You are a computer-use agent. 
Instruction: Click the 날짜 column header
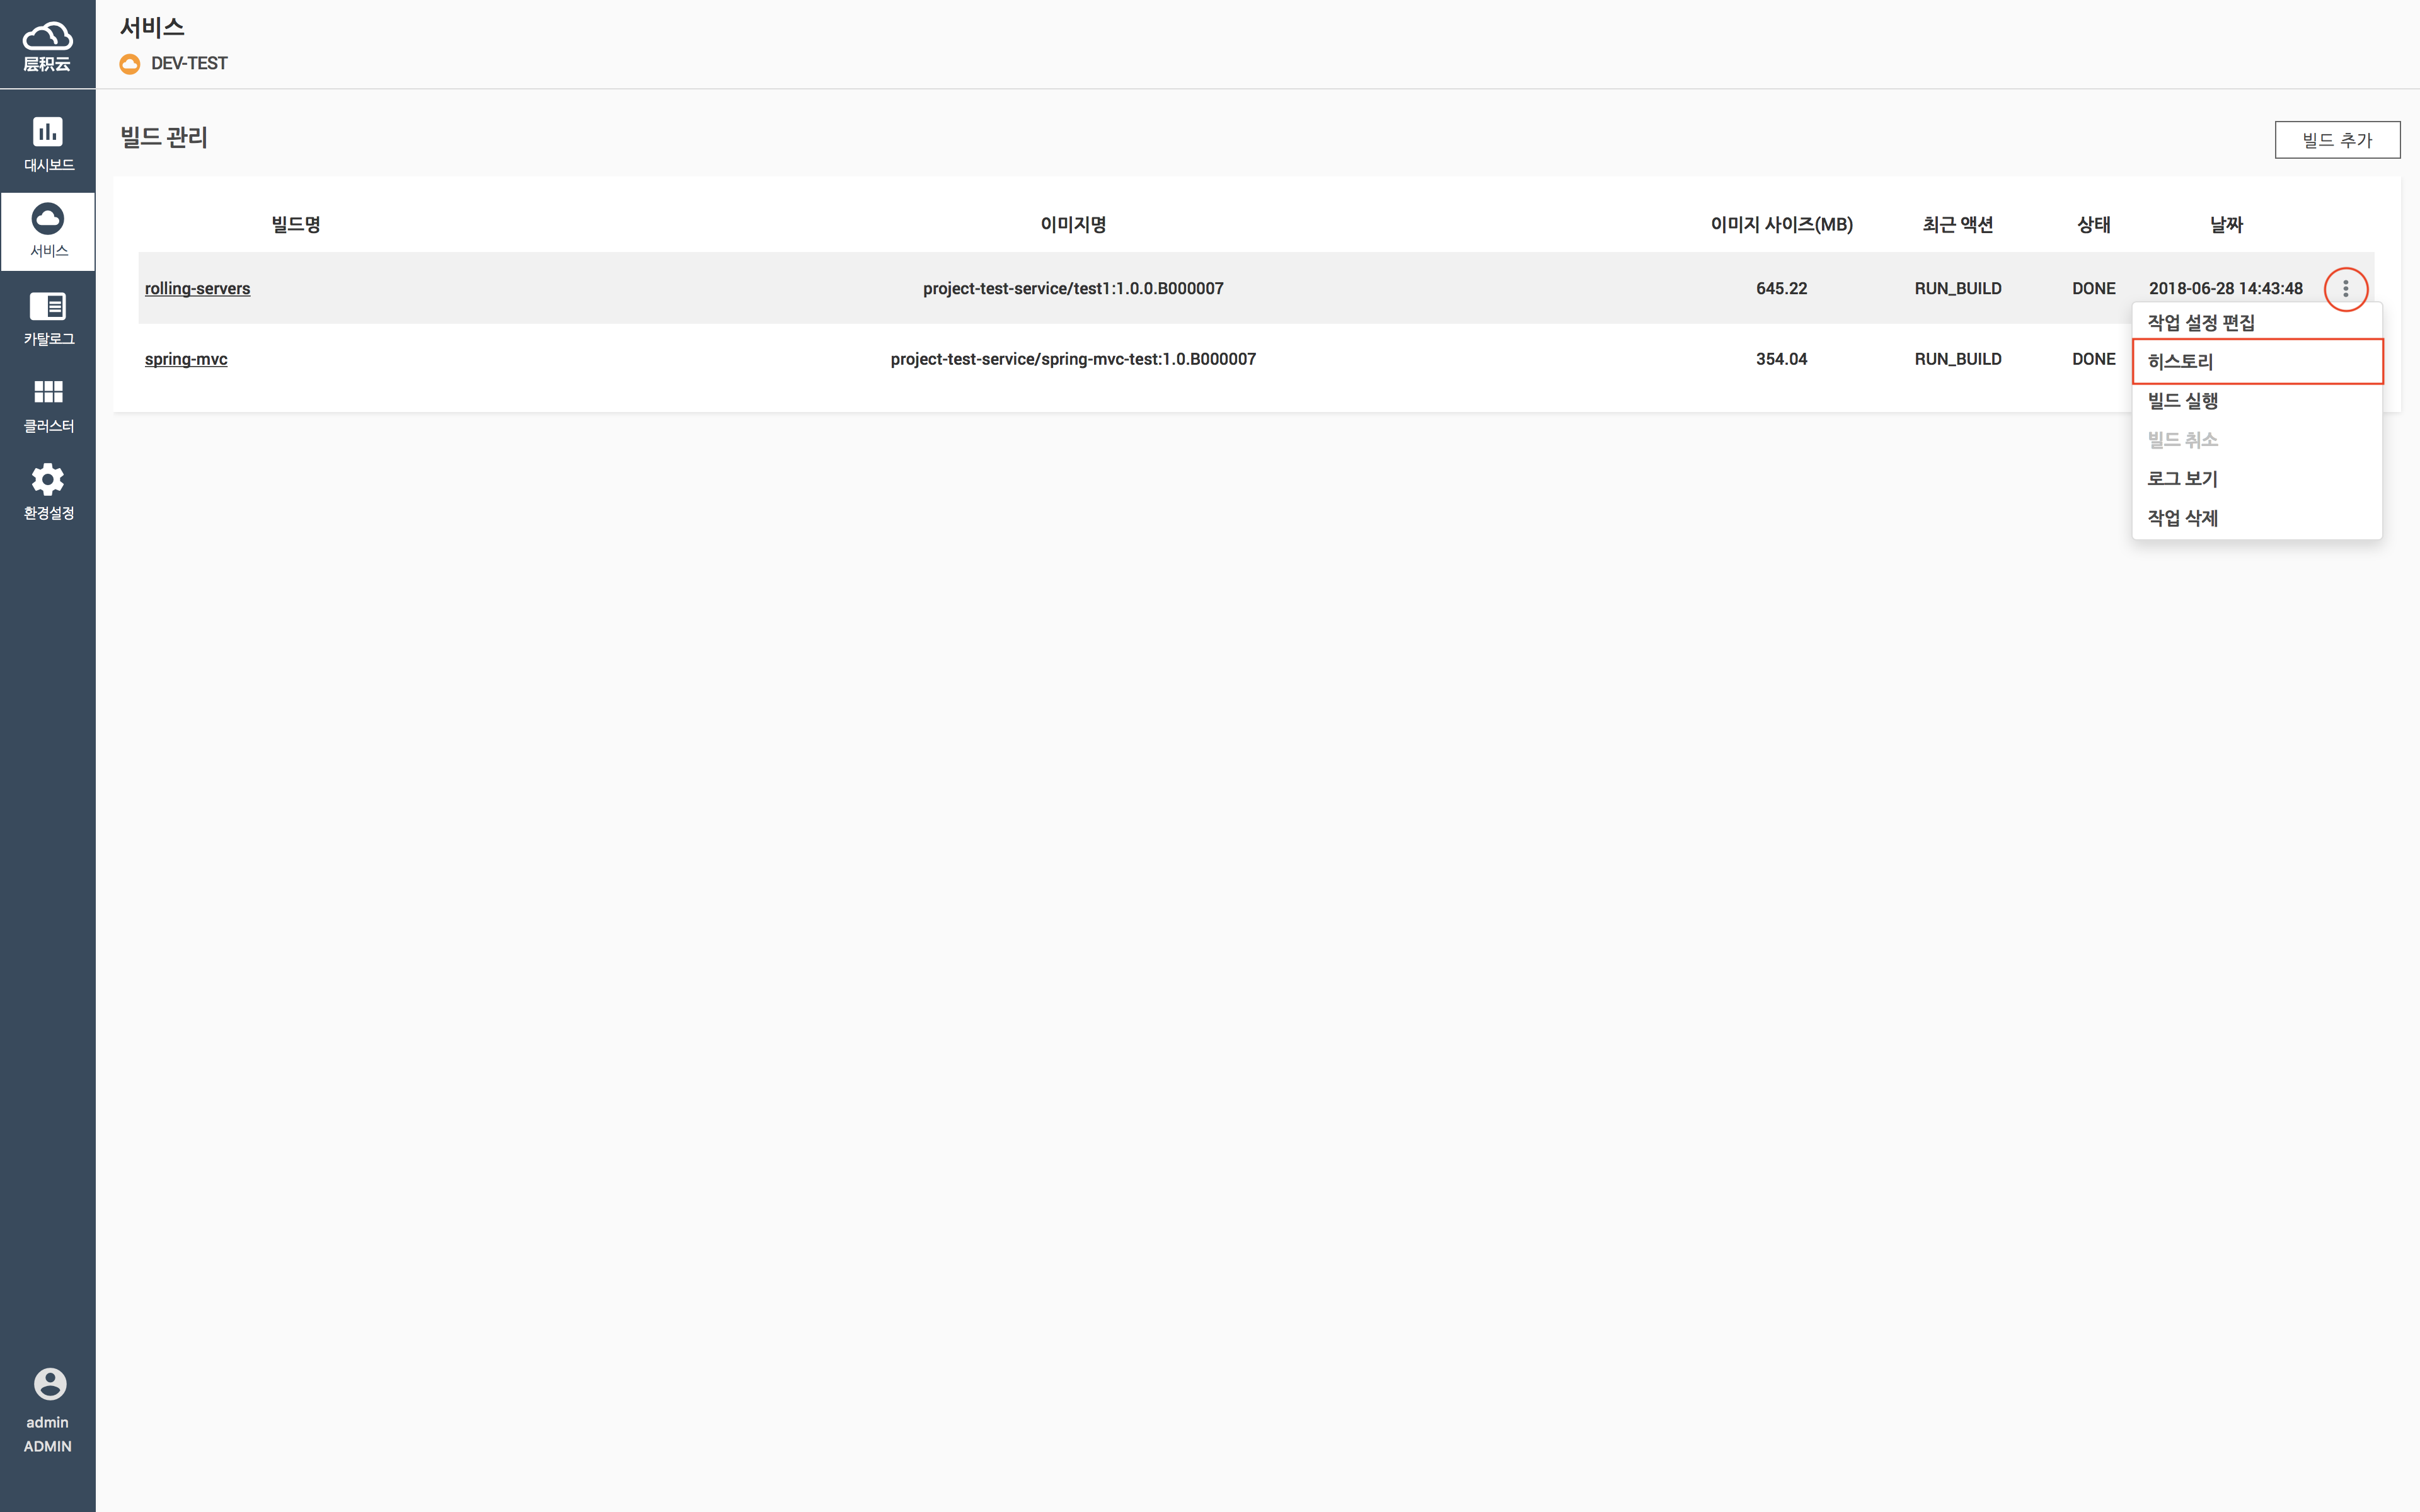(x=2225, y=225)
